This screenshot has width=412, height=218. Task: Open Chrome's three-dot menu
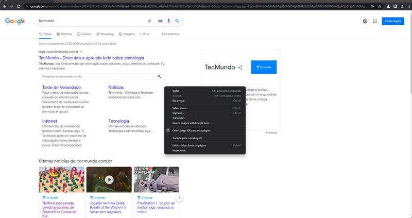pyautogui.click(x=409, y=6)
